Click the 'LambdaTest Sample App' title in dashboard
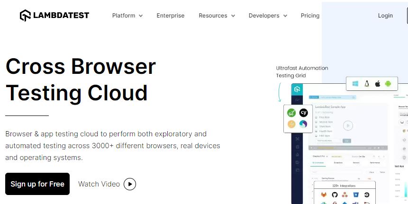Screen dimensions: 408x204 [x=330, y=107]
